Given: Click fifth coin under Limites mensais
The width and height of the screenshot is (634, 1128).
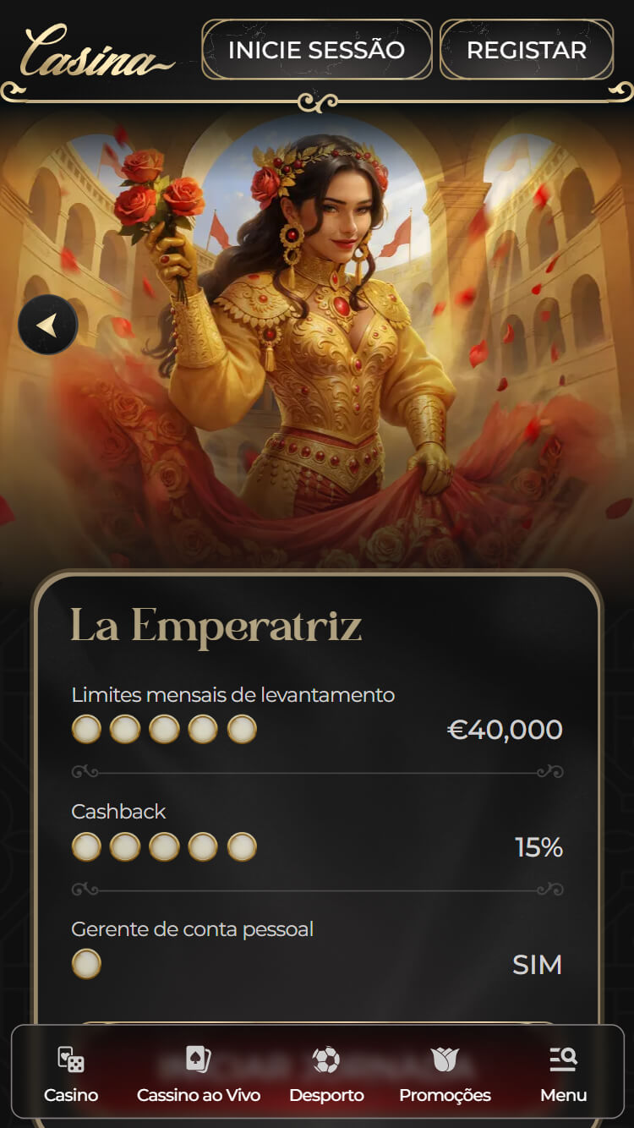Looking at the screenshot, I should (242, 729).
